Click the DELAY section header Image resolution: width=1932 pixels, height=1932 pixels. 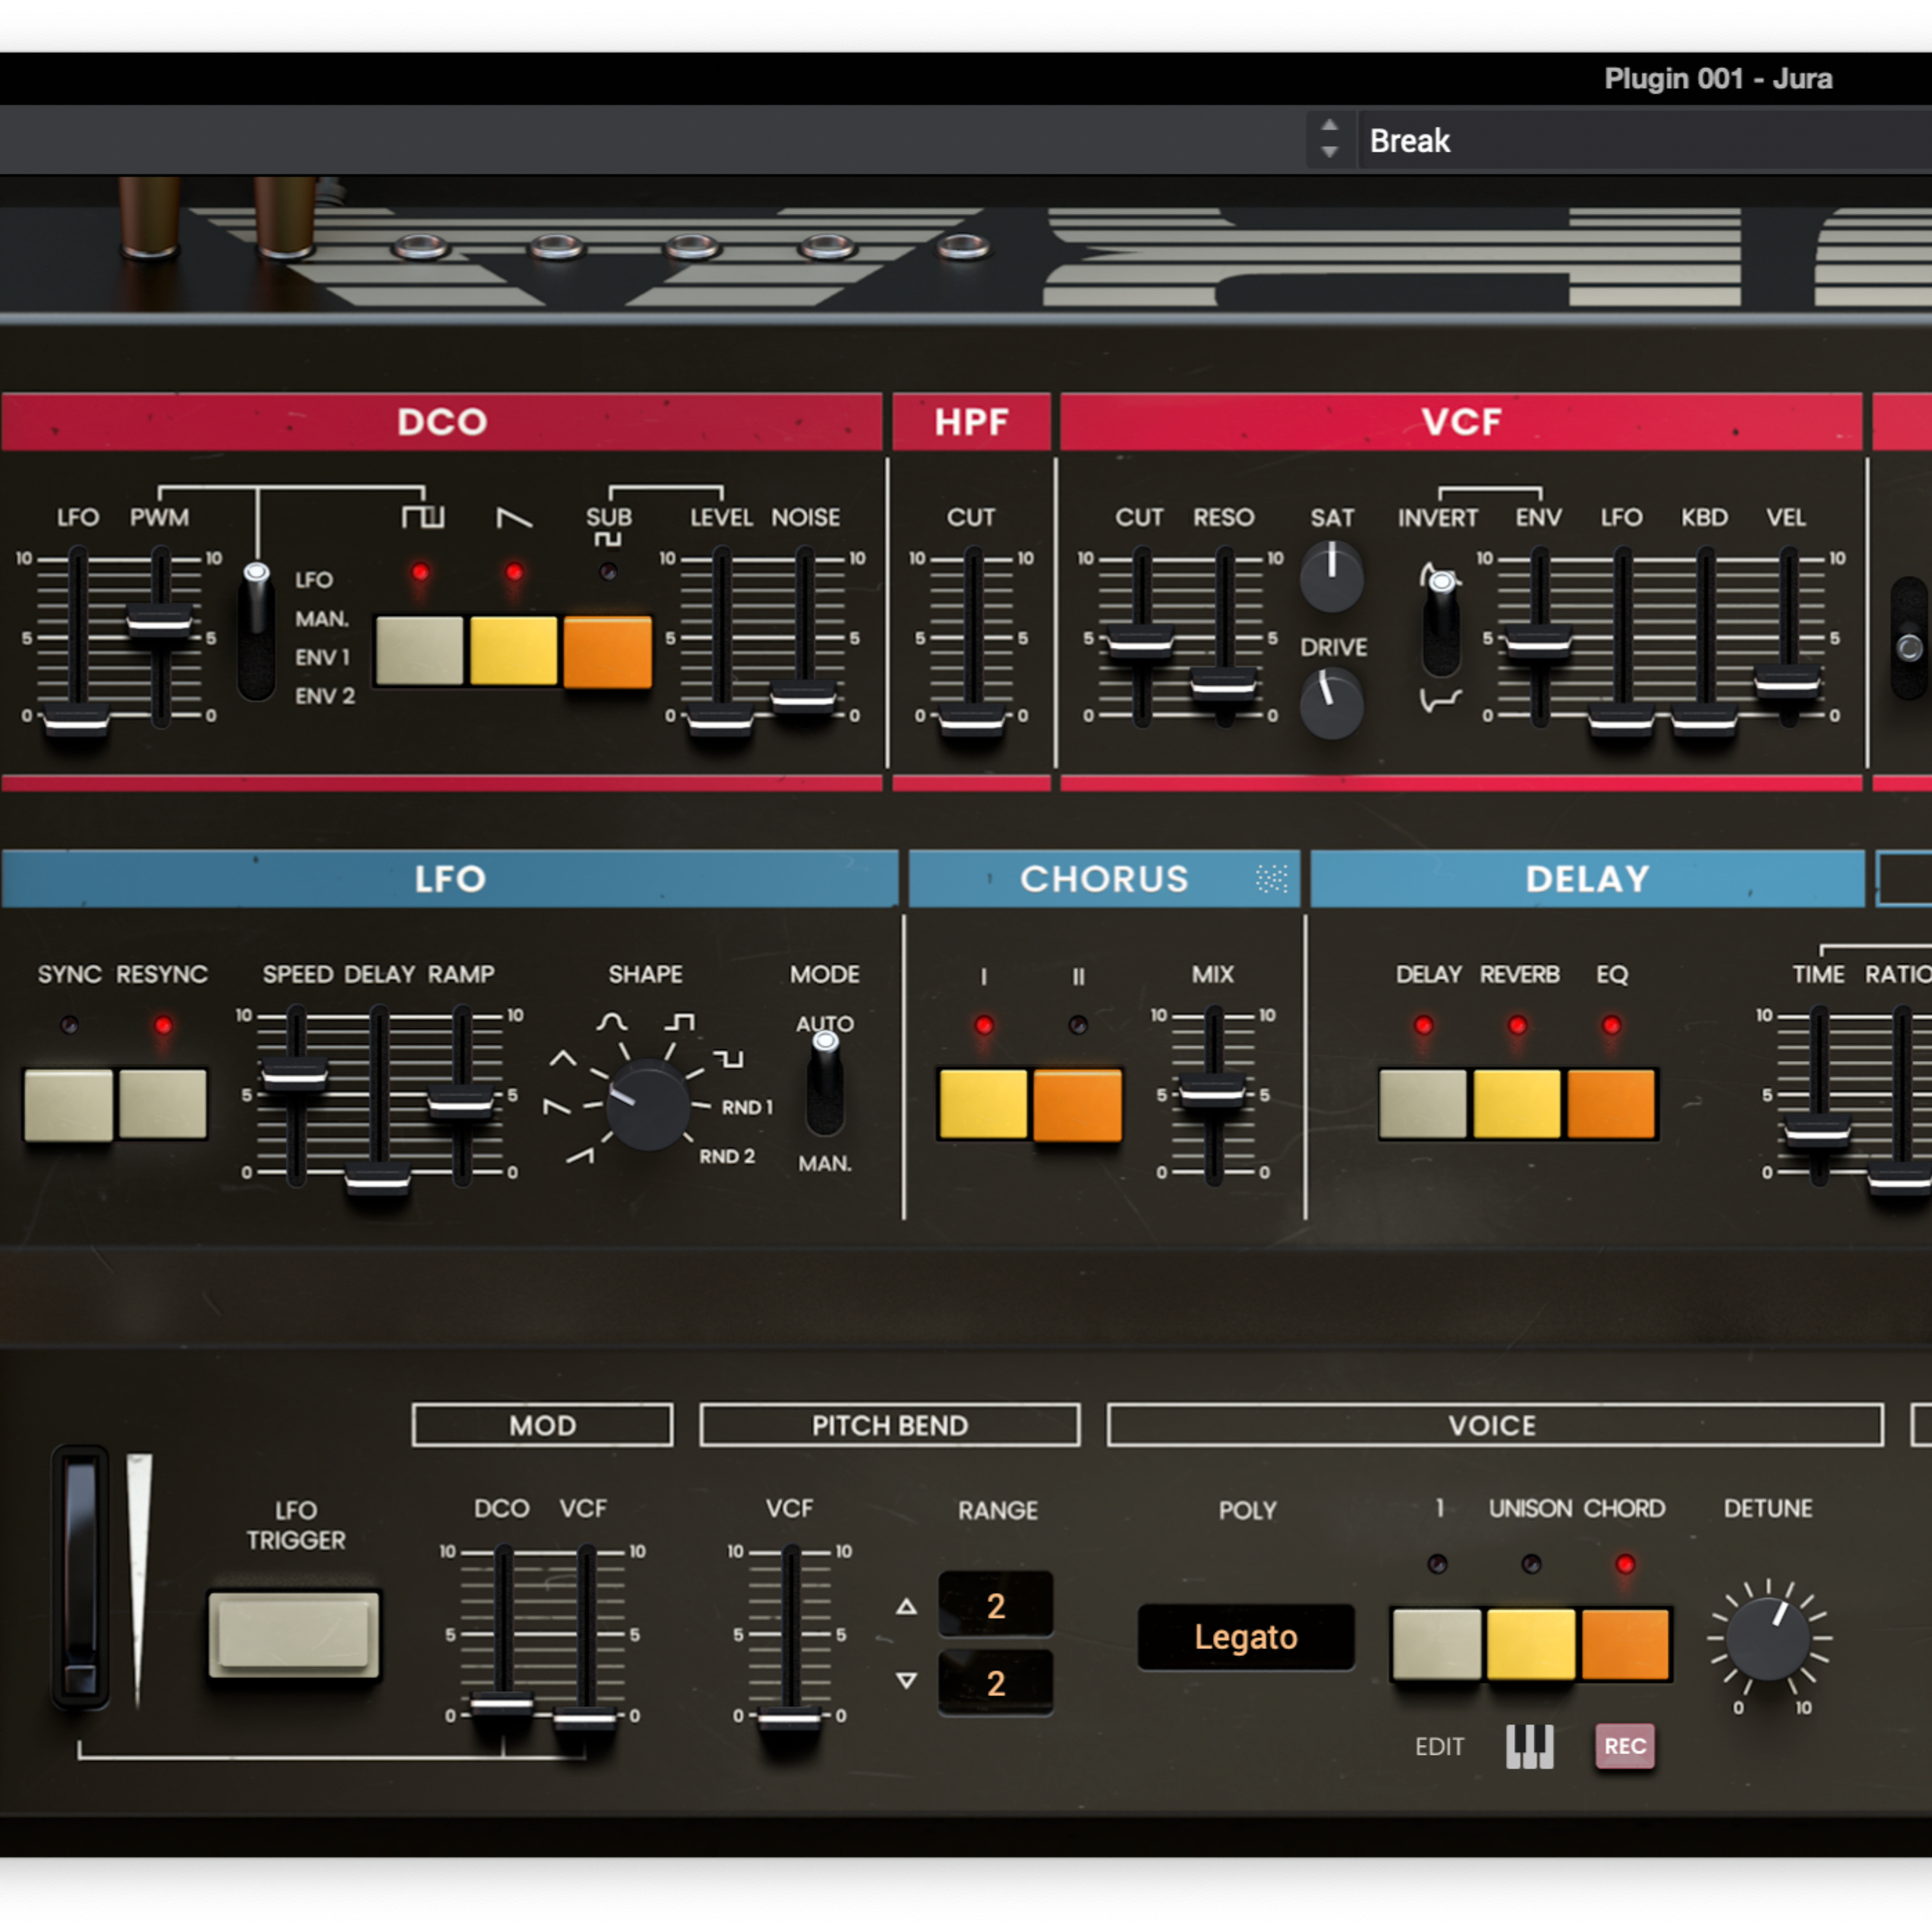pos(1587,879)
